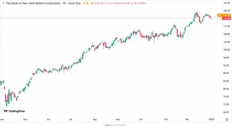
Task: Click the 88.00 price axis label
Action: pos(227,73)
